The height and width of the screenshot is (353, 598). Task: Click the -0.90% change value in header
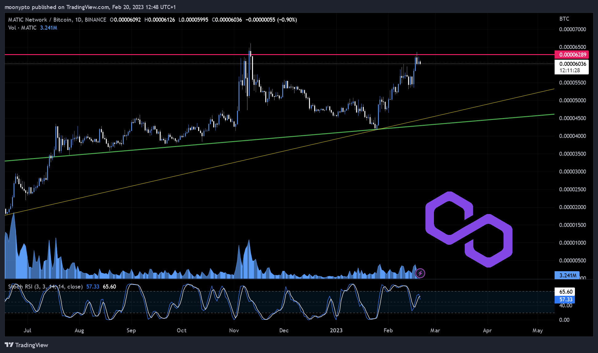point(287,20)
